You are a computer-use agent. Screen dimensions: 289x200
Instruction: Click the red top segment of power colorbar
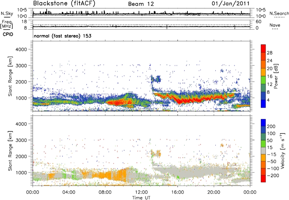click(x=263, y=48)
